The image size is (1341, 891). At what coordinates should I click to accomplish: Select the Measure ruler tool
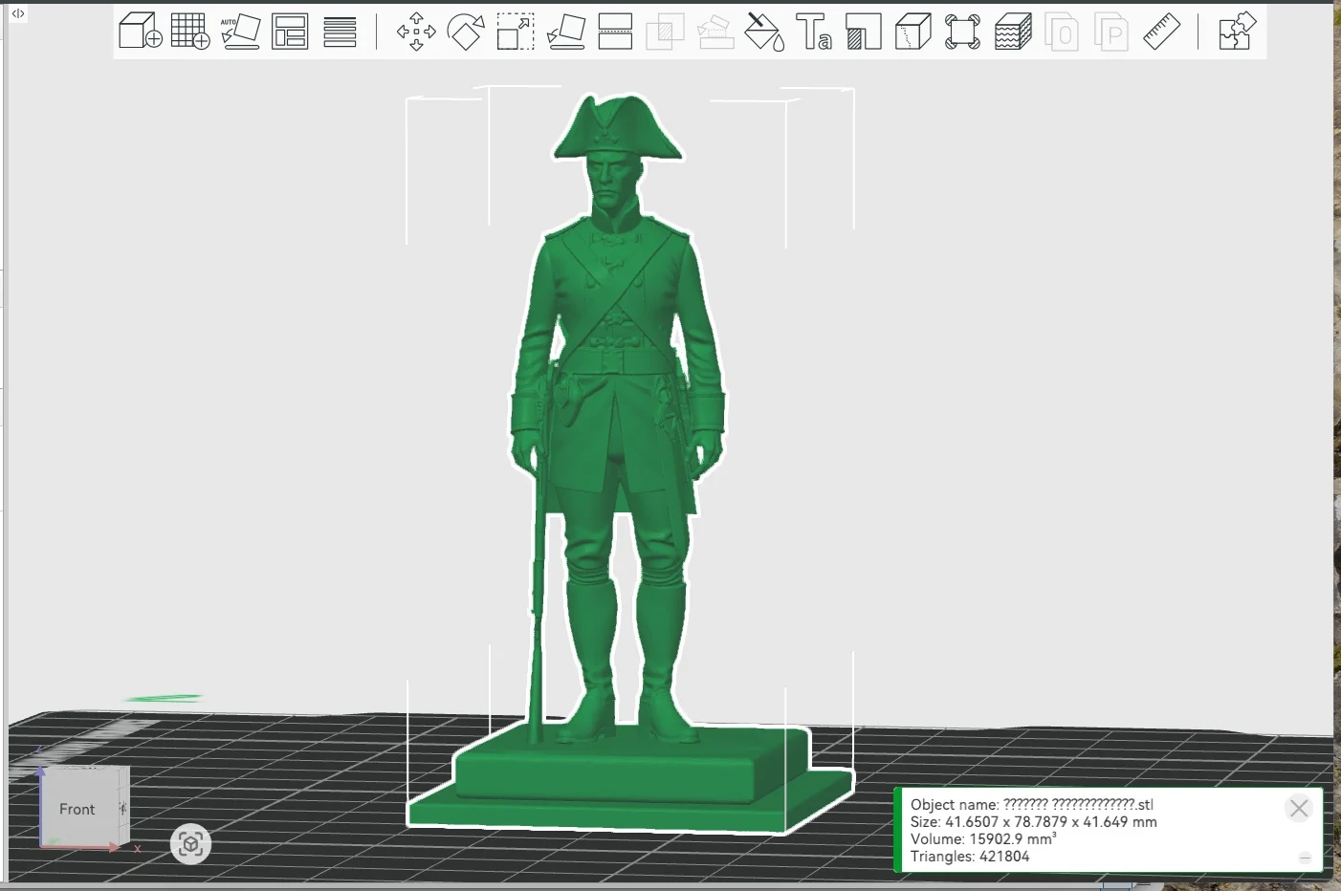coord(1161,32)
